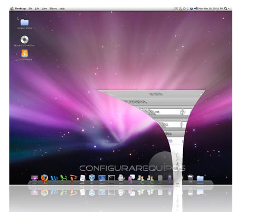This screenshot has height=212, width=264.
Task: Open the gray drive icon in dock
Action: (x=160, y=178)
